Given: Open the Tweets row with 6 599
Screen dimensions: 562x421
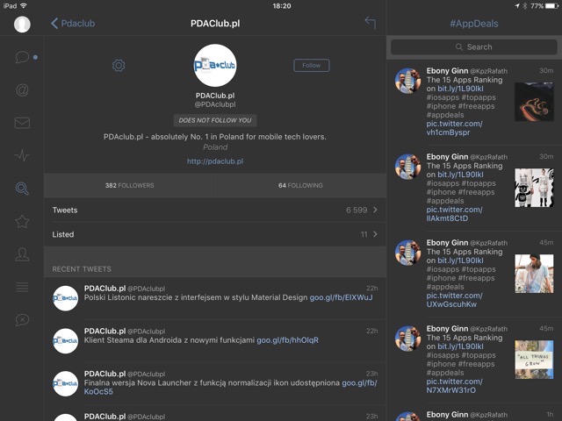Looking at the screenshot, I should point(215,210).
